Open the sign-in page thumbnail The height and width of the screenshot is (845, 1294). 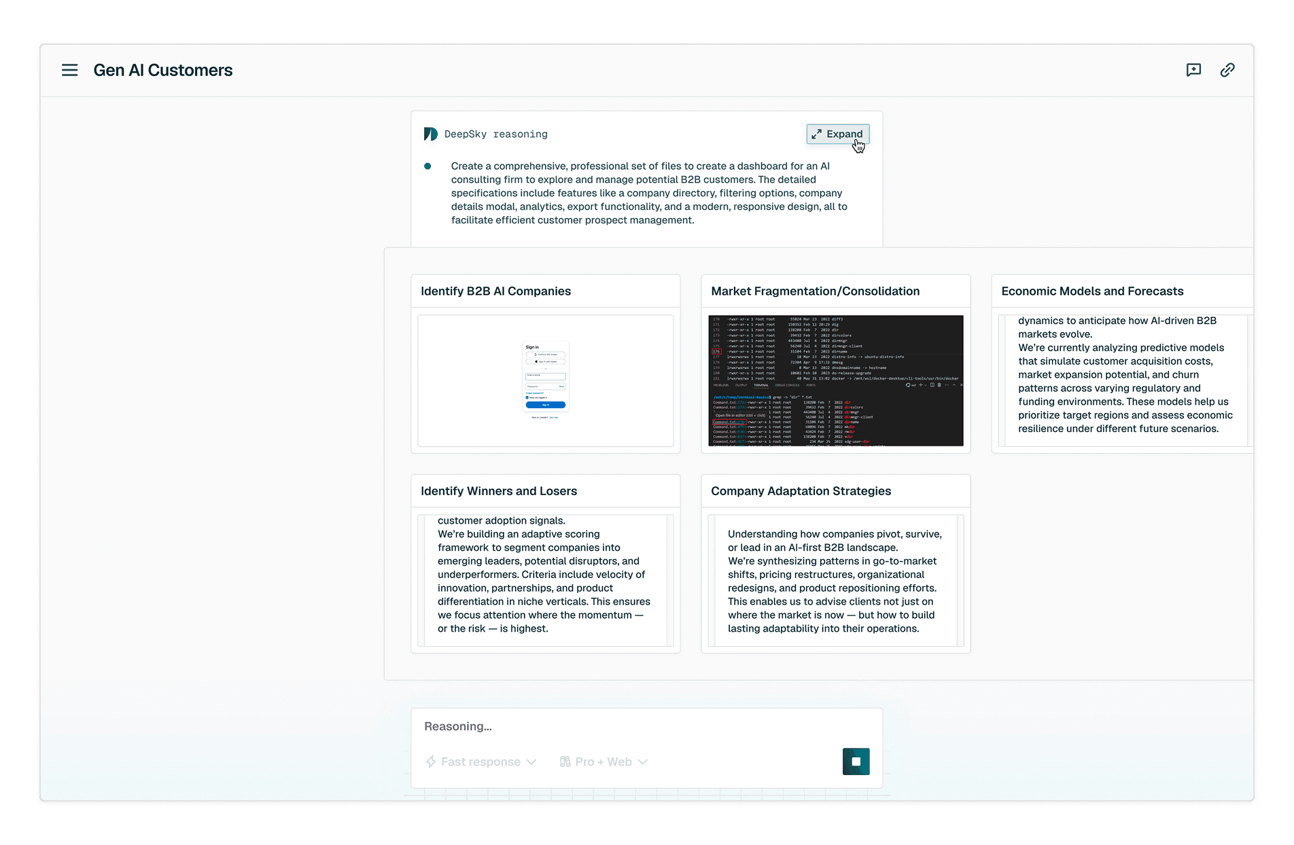[x=545, y=380]
